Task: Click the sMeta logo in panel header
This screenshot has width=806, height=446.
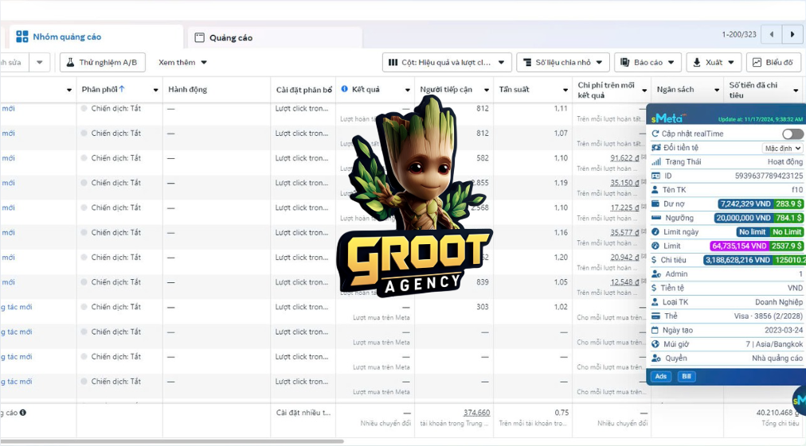Action: (667, 118)
